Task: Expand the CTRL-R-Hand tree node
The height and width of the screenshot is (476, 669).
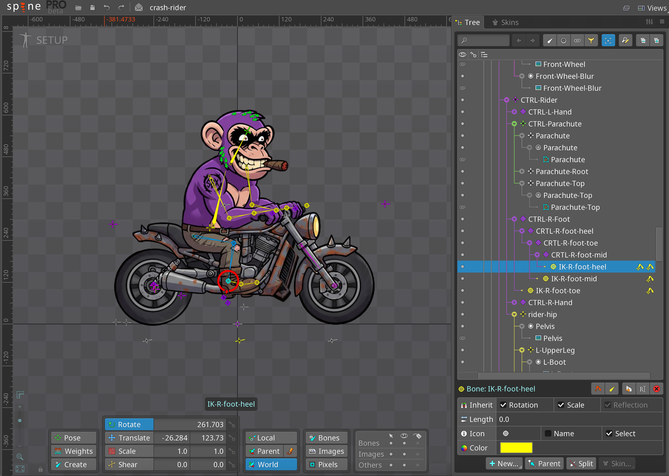Action: pos(514,302)
